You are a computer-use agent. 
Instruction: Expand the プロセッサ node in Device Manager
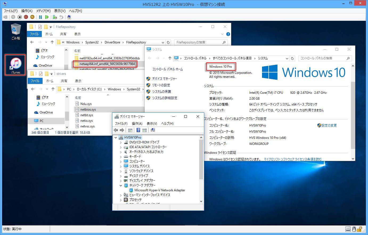coord(121,200)
